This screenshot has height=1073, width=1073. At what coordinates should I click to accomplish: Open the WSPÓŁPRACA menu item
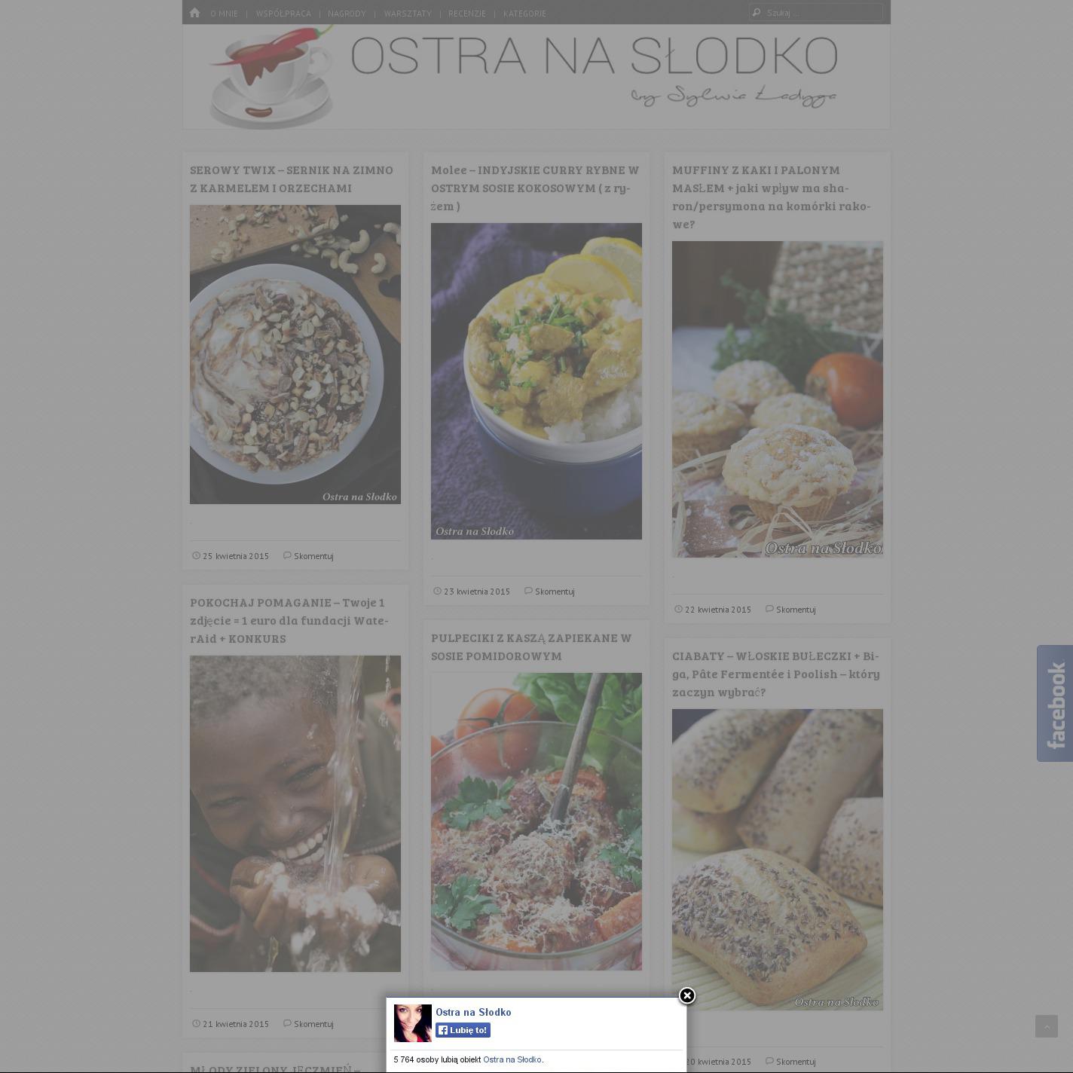point(283,14)
